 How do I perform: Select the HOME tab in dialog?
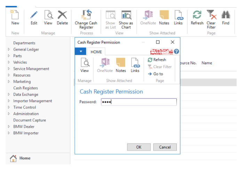(96, 52)
